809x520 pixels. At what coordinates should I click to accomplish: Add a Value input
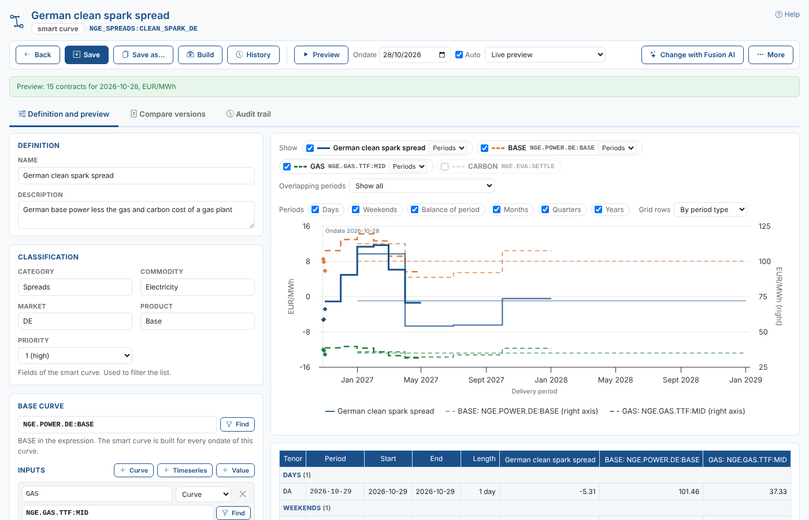point(235,470)
